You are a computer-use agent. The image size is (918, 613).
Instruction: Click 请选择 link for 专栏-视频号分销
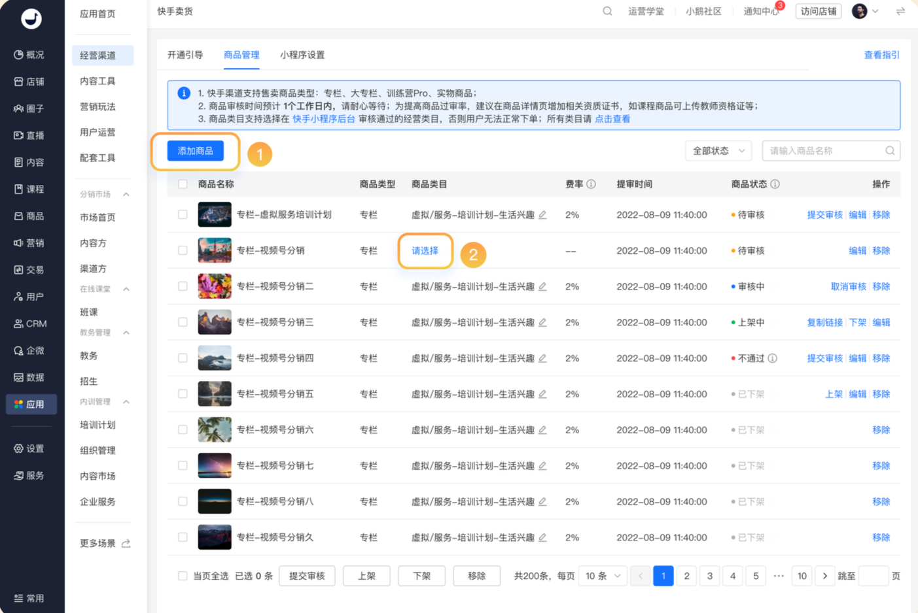click(425, 251)
